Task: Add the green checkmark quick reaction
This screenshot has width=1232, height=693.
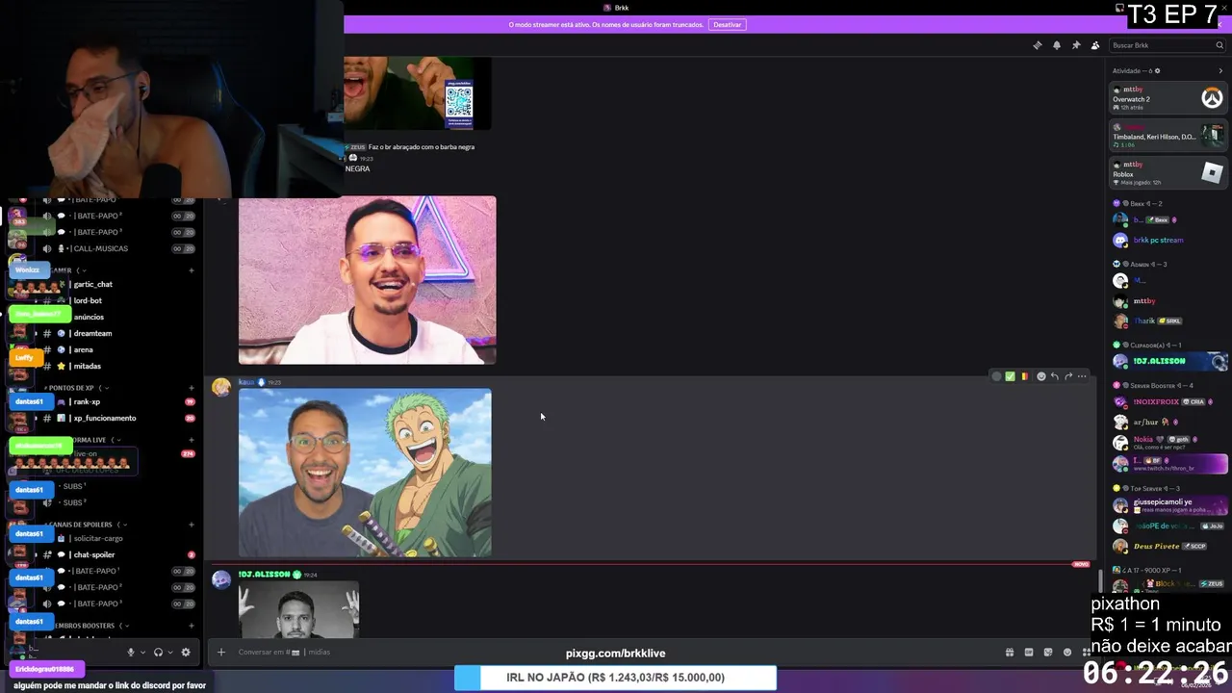Action: (x=1010, y=376)
